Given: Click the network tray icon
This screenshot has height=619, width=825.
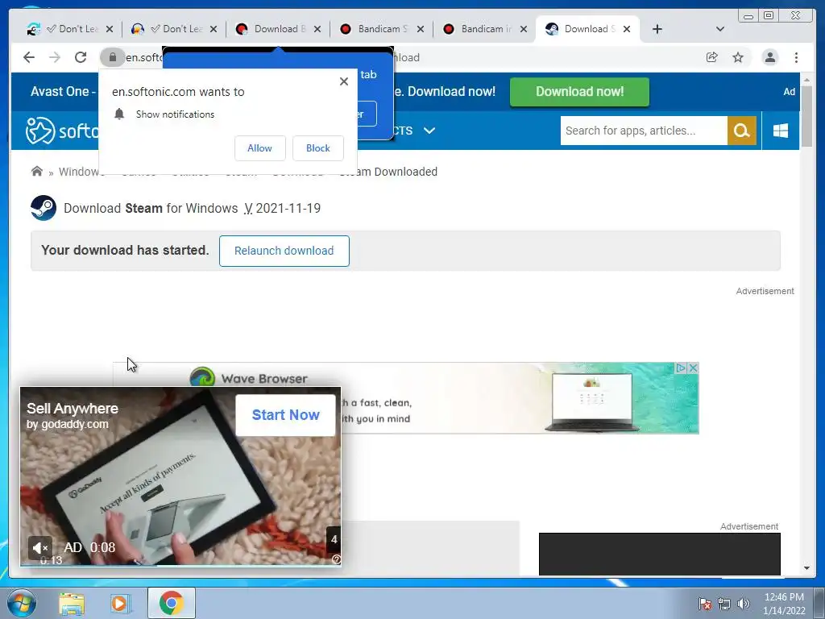Looking at the screenshot, I should pos(724,604).
